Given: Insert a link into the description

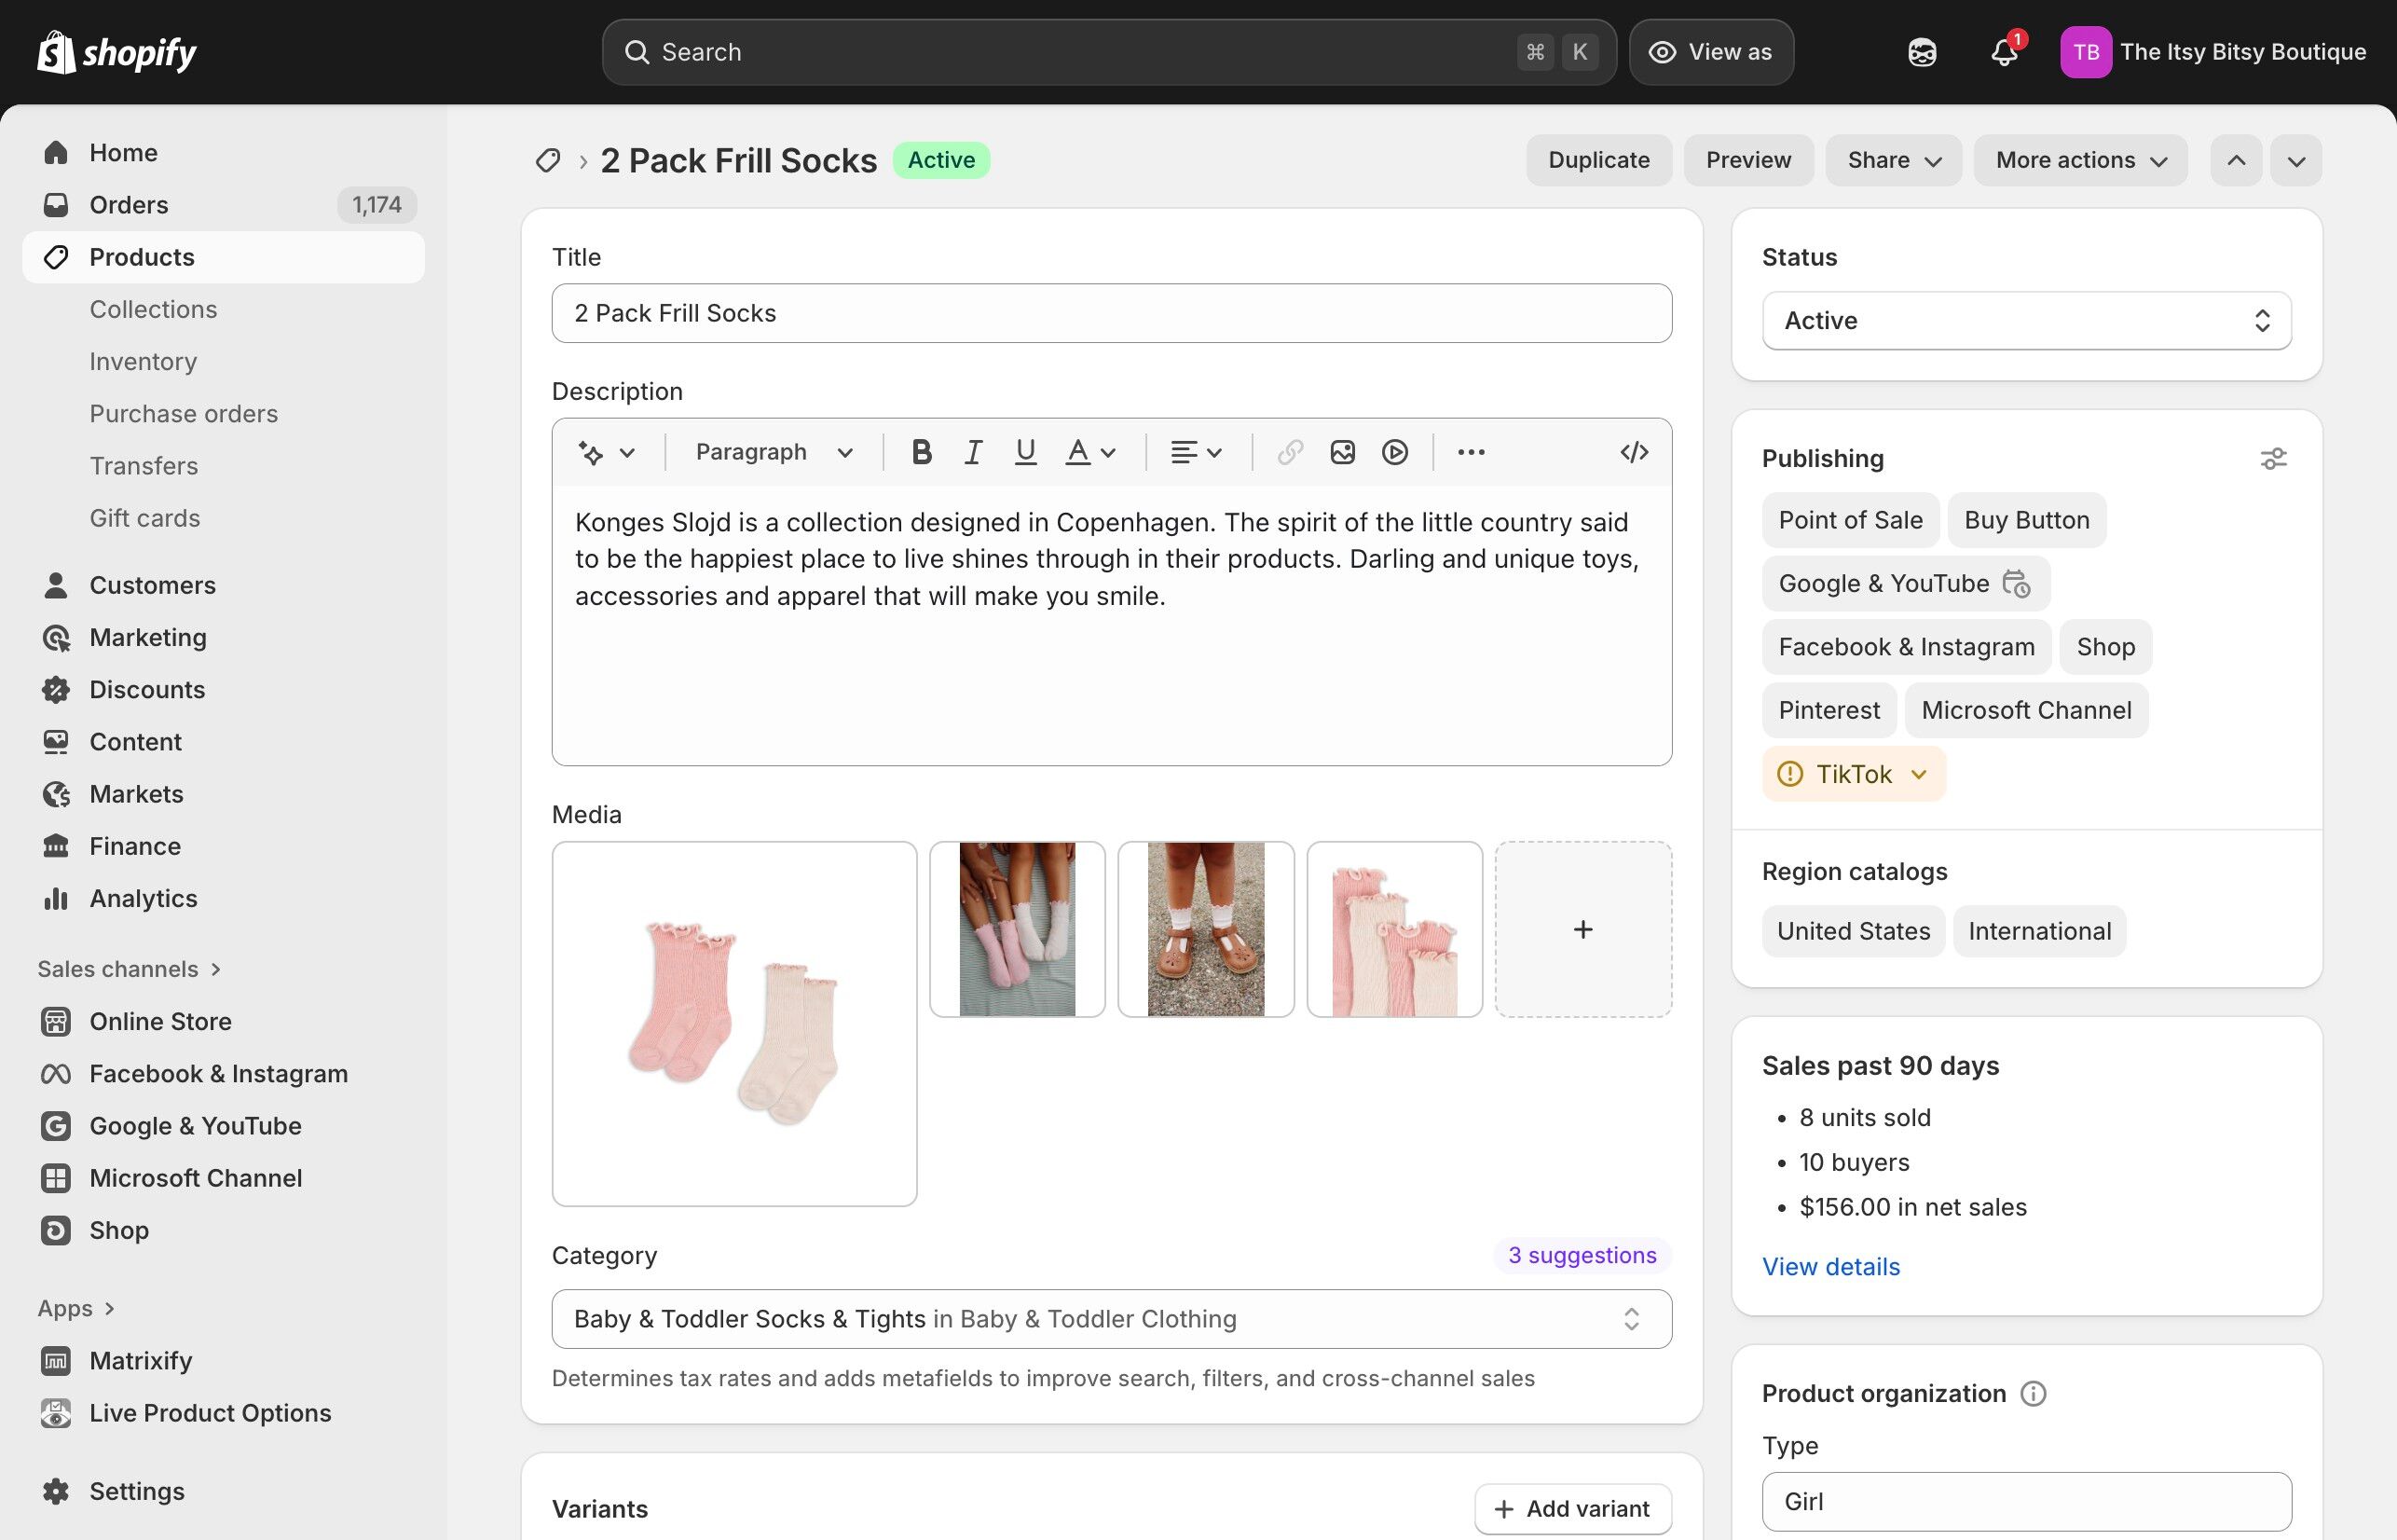Looking at the screenshot, I should pos(1290,452).
